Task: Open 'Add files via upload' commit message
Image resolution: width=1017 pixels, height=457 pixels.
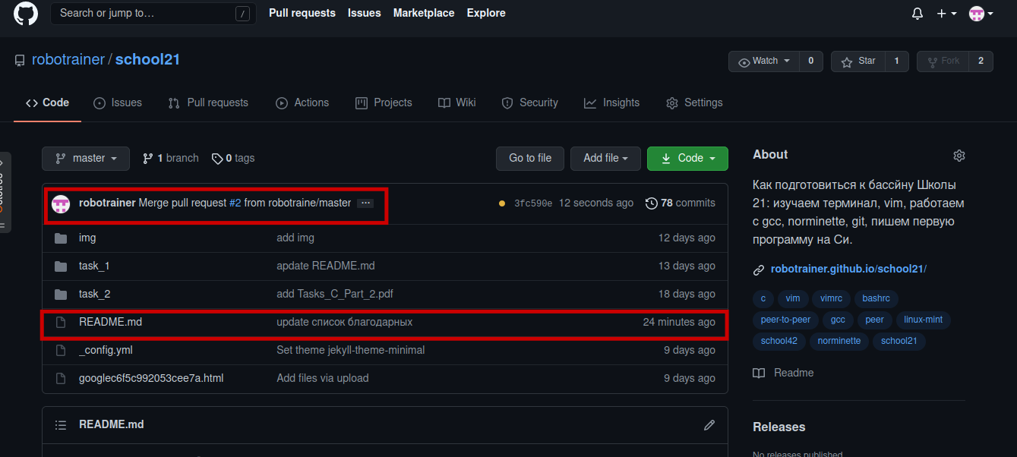Action: [x=323, y=378]
